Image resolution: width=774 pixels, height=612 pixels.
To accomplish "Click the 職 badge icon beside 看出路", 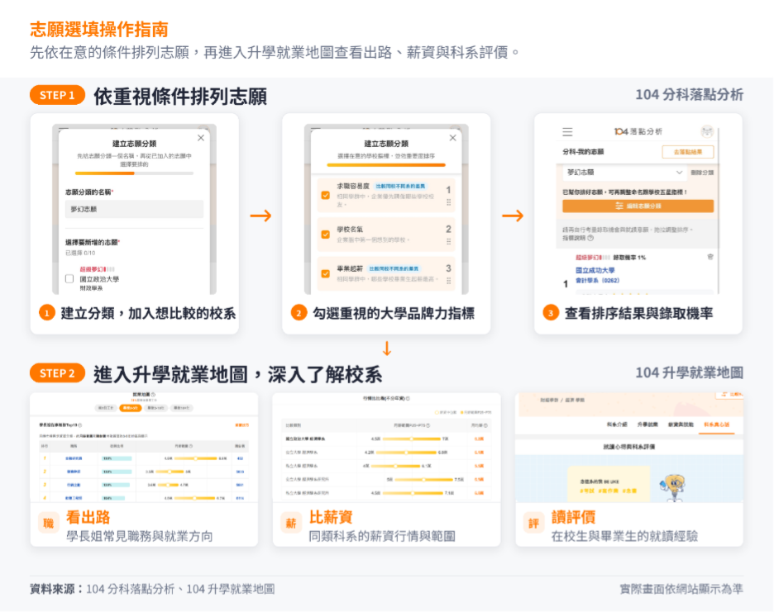I will (x=48, y=523).
